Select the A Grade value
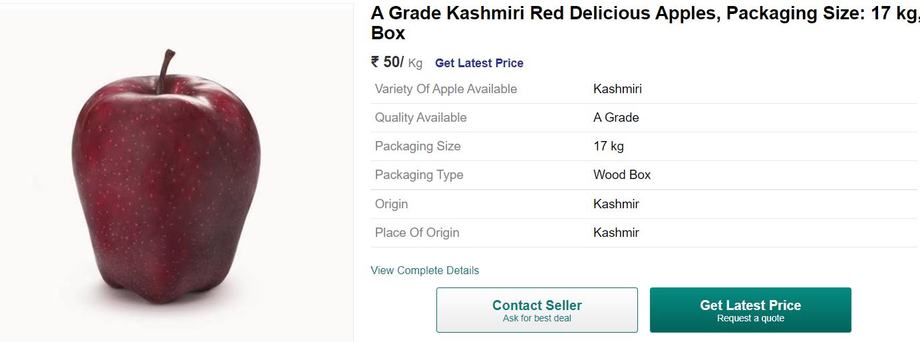Viewport: 920px width, 342px height. tap(616, 118)
